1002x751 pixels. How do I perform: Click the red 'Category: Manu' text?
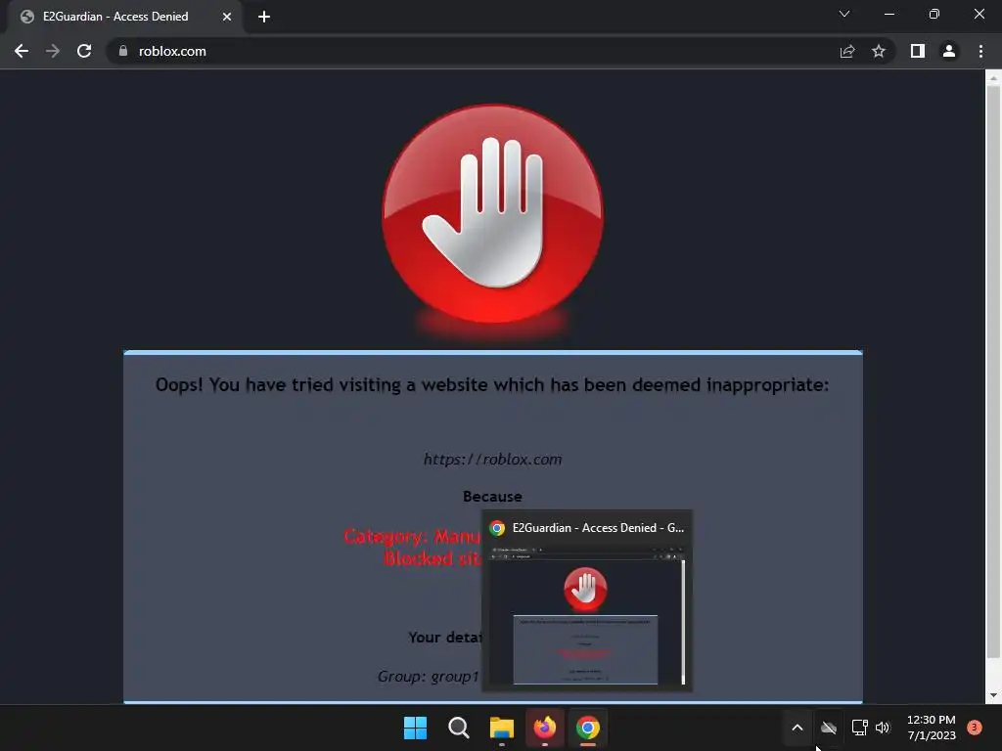click(412, 537)
